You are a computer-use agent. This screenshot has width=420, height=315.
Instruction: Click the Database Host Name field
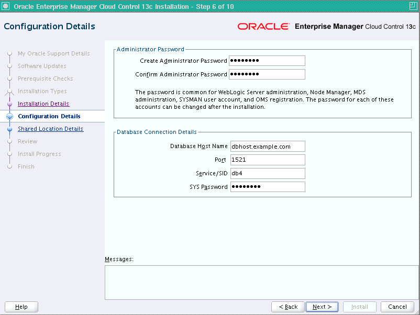(x=268, y=147)
